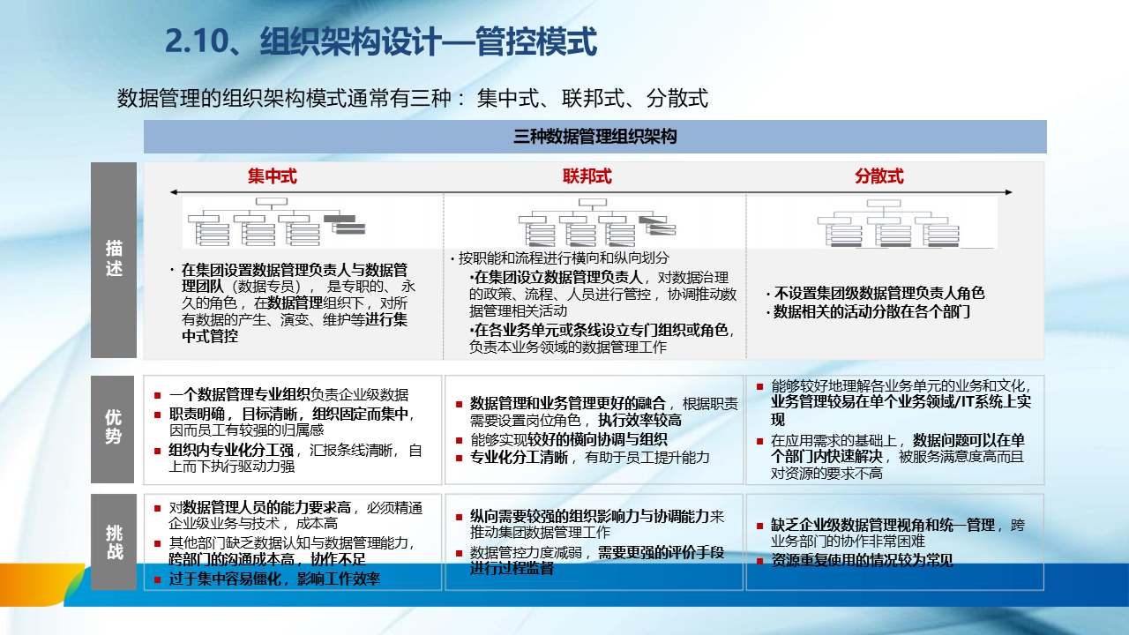Screen dimensions: 1129x635
Task: Click bullet 对数据管理人员的能力要求高
Action: tap(252, 507)
